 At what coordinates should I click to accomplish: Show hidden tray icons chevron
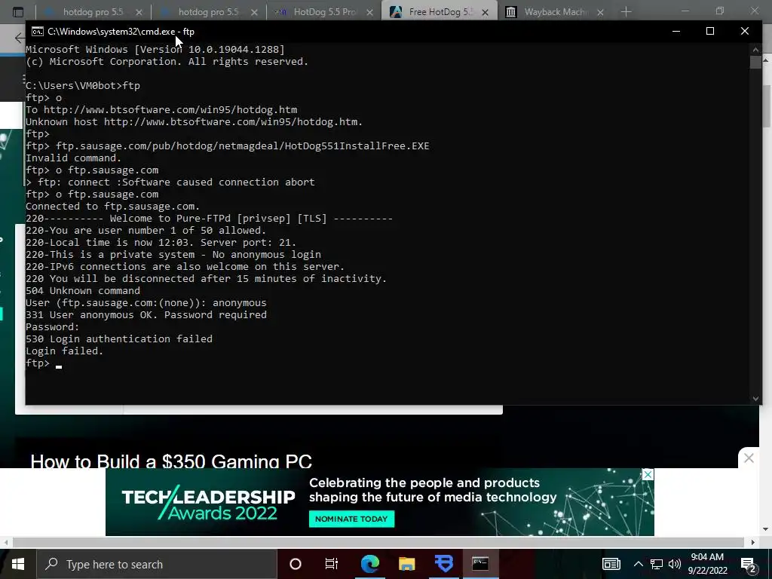pyautogui.click(x=638, y=564)
